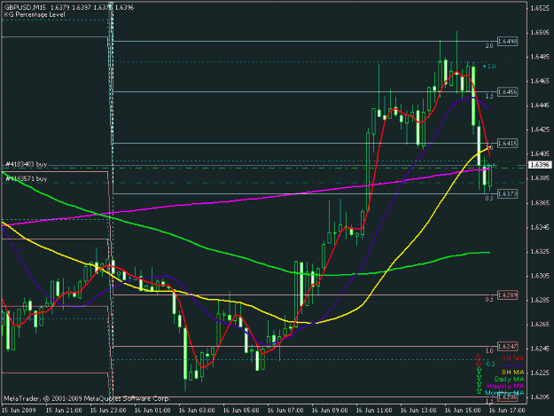Click the 15 Jun 21:00 time label
This screenshot has height=416, width=554.
tap(64, 411)
